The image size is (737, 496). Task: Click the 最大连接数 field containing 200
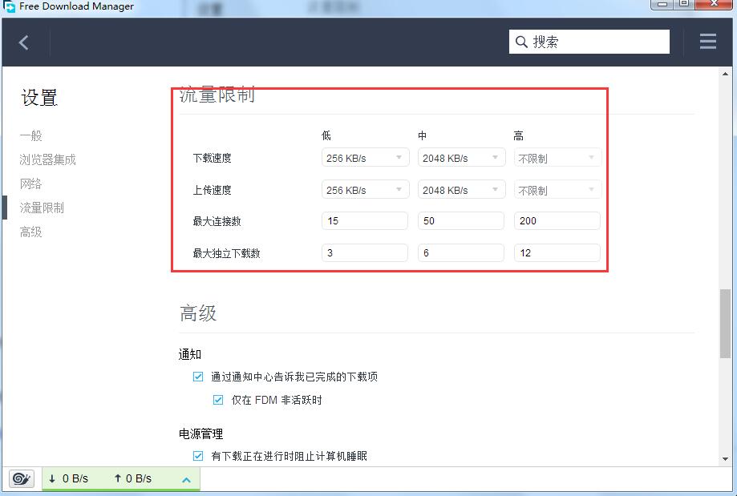coord(557,220)
